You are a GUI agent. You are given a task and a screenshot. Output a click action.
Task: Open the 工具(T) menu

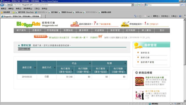[37, 8]
